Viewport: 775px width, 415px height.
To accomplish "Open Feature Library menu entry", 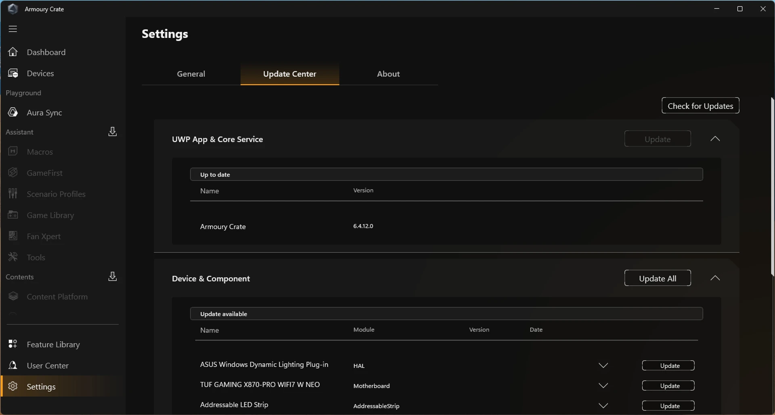I will click(x=53, y=344).
